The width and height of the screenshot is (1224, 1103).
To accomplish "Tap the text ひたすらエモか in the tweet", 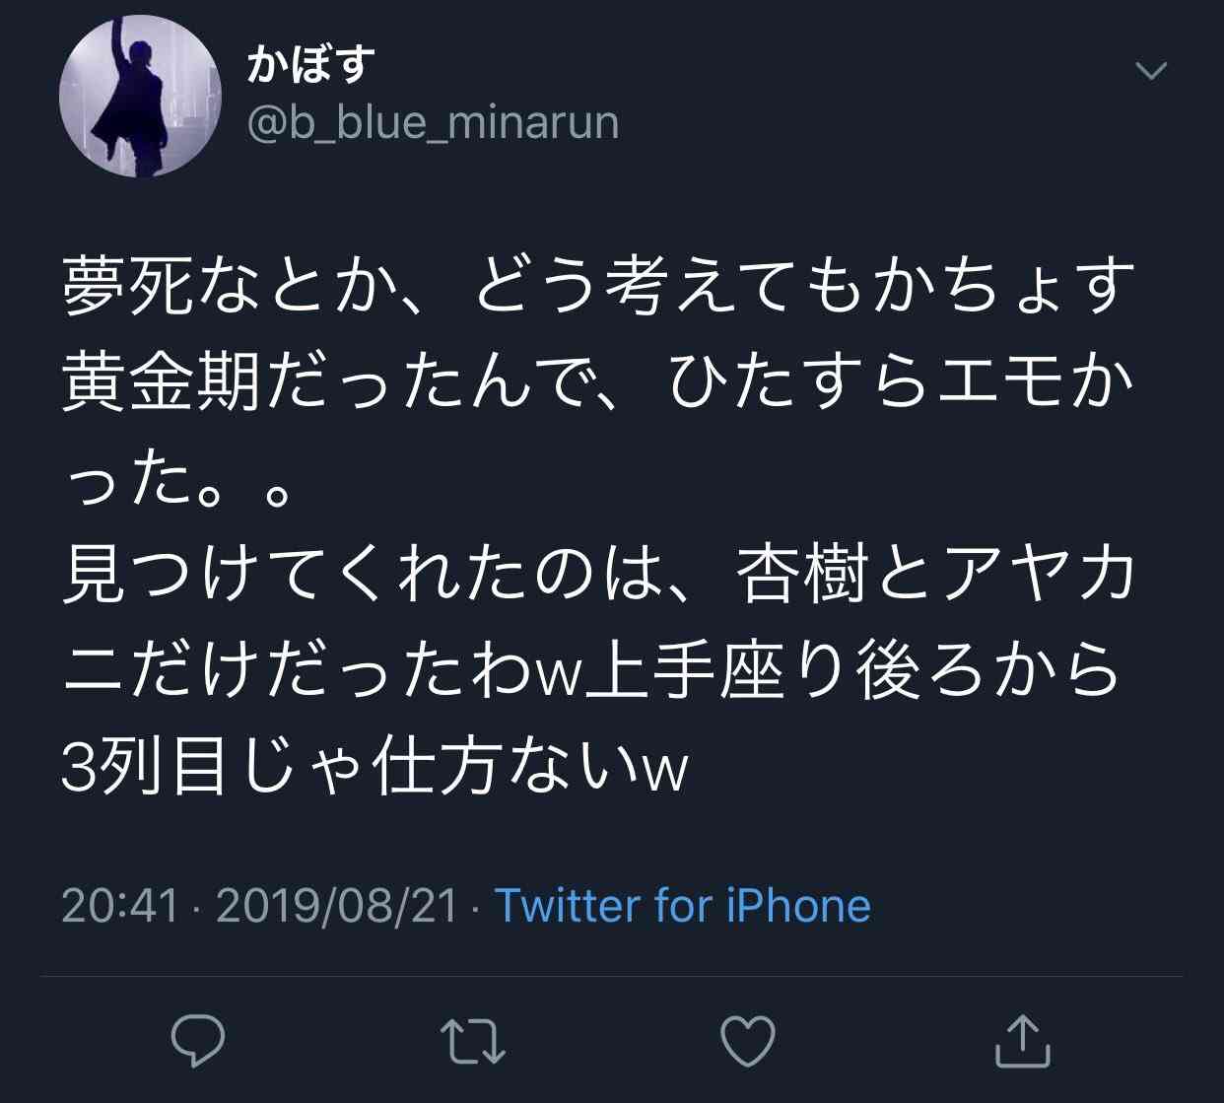I will click(x=902, y=382).
